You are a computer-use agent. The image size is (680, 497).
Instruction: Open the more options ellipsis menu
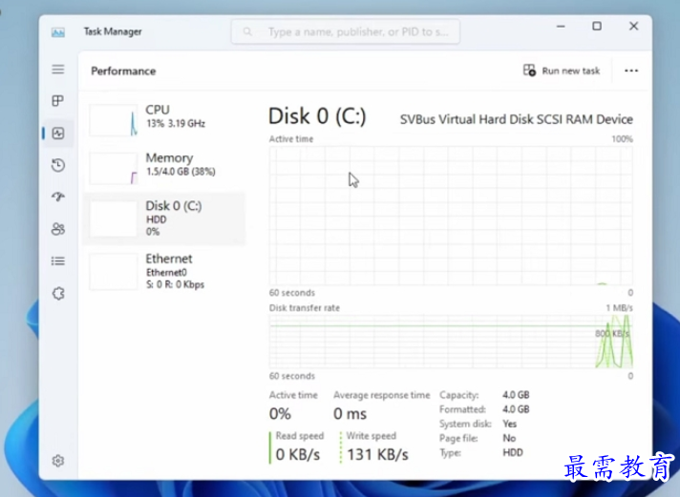[x=631, y=71]
